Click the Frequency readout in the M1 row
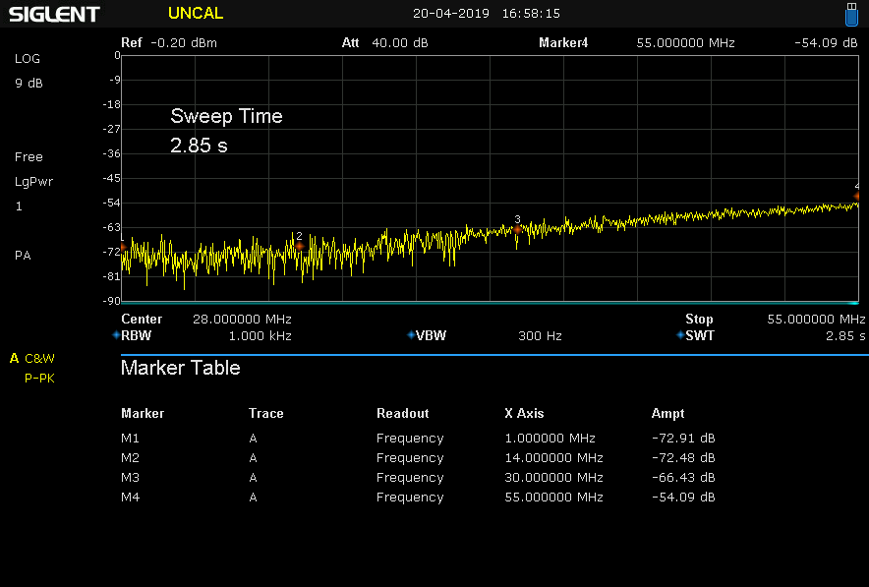This screenshot has height=587, width=869. [410, 439]
